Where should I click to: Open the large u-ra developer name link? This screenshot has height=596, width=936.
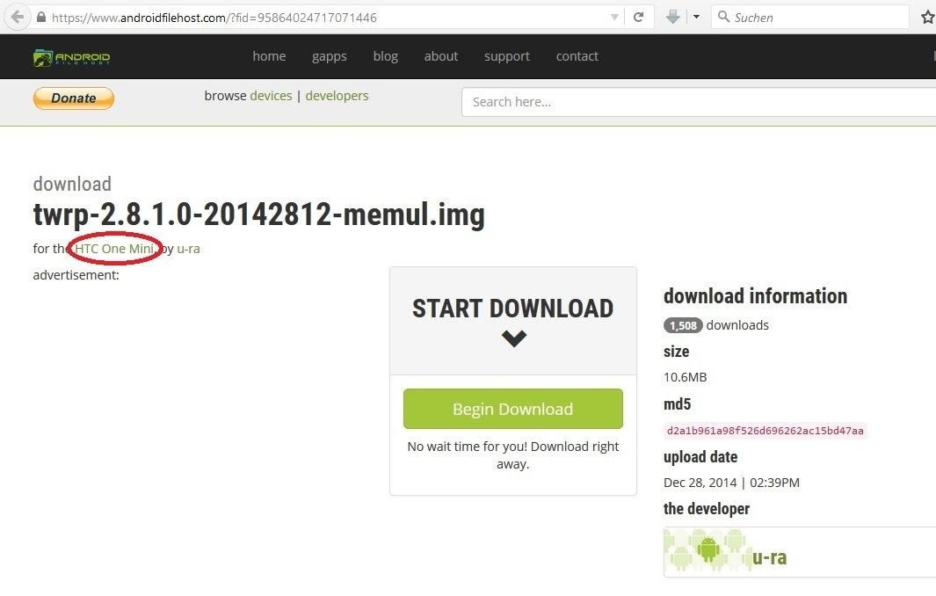click(770, 557)
